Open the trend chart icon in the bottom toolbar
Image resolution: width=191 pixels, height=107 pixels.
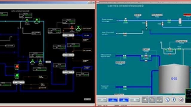pos(152,100)
